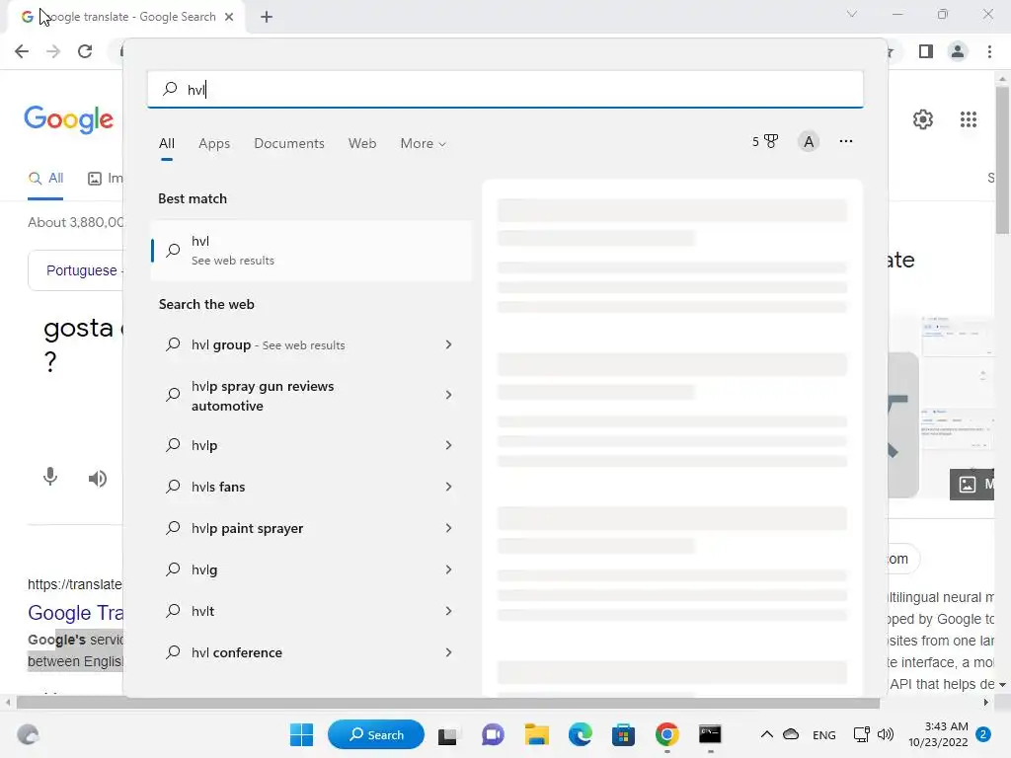The image size is (1011, 758).
Task: Expand the More filter dropdown
Action: click(x=423, y=143)
